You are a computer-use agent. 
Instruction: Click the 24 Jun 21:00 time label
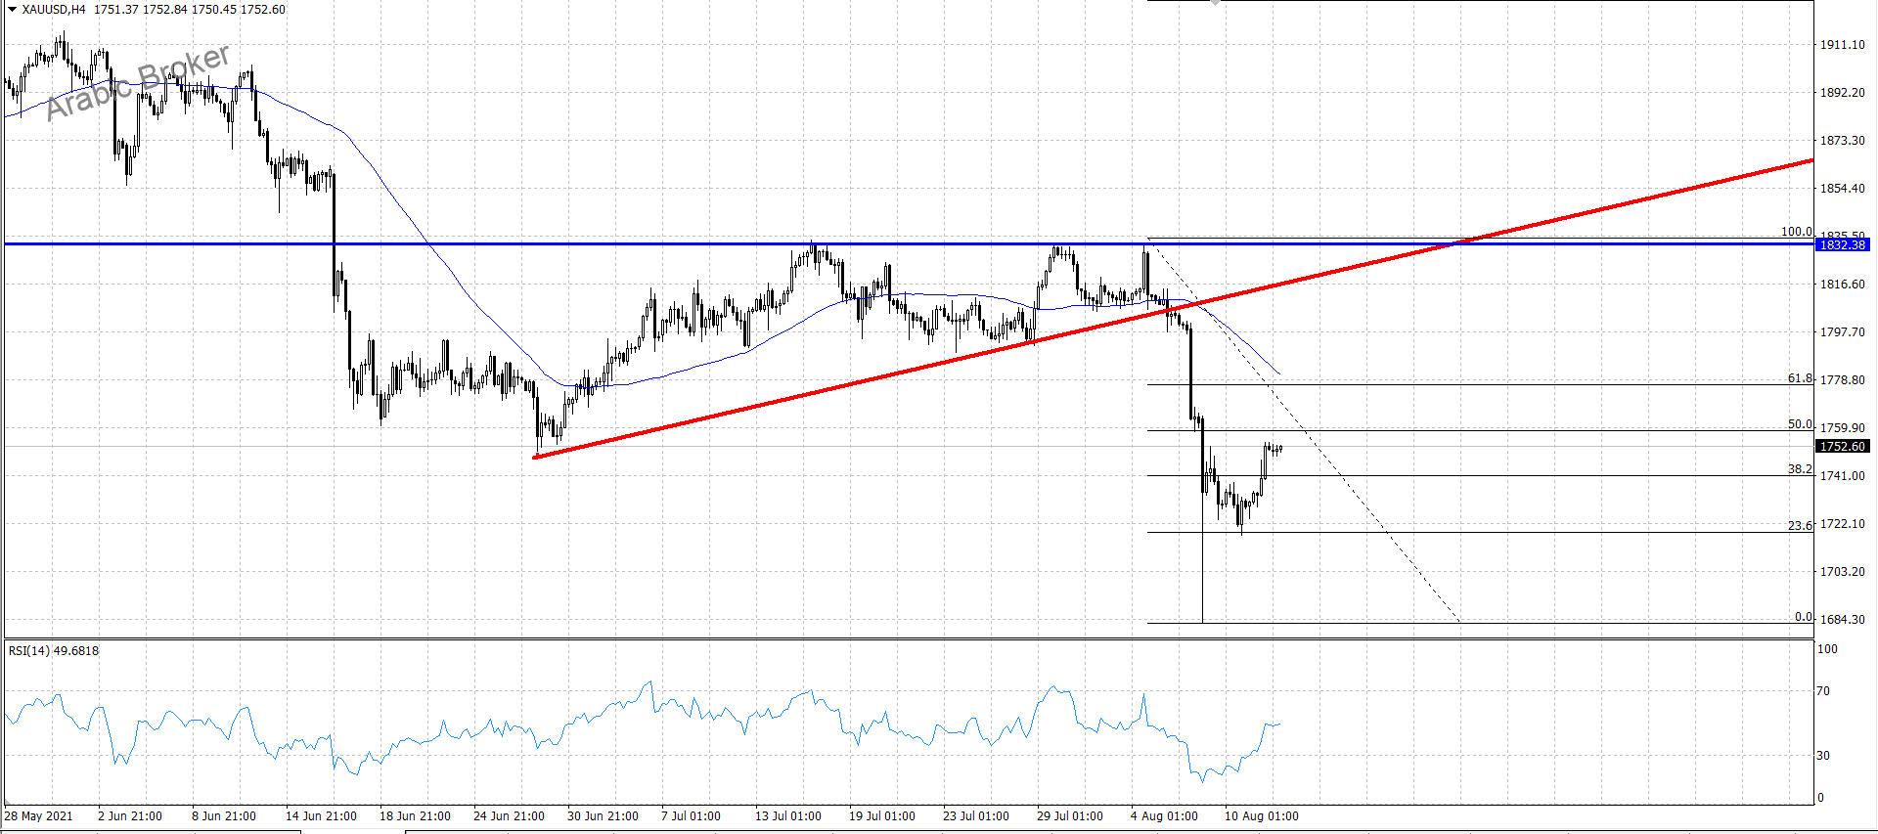coord(509,816)
